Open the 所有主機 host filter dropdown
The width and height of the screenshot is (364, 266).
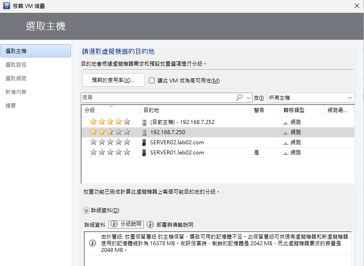pos(310,97)
